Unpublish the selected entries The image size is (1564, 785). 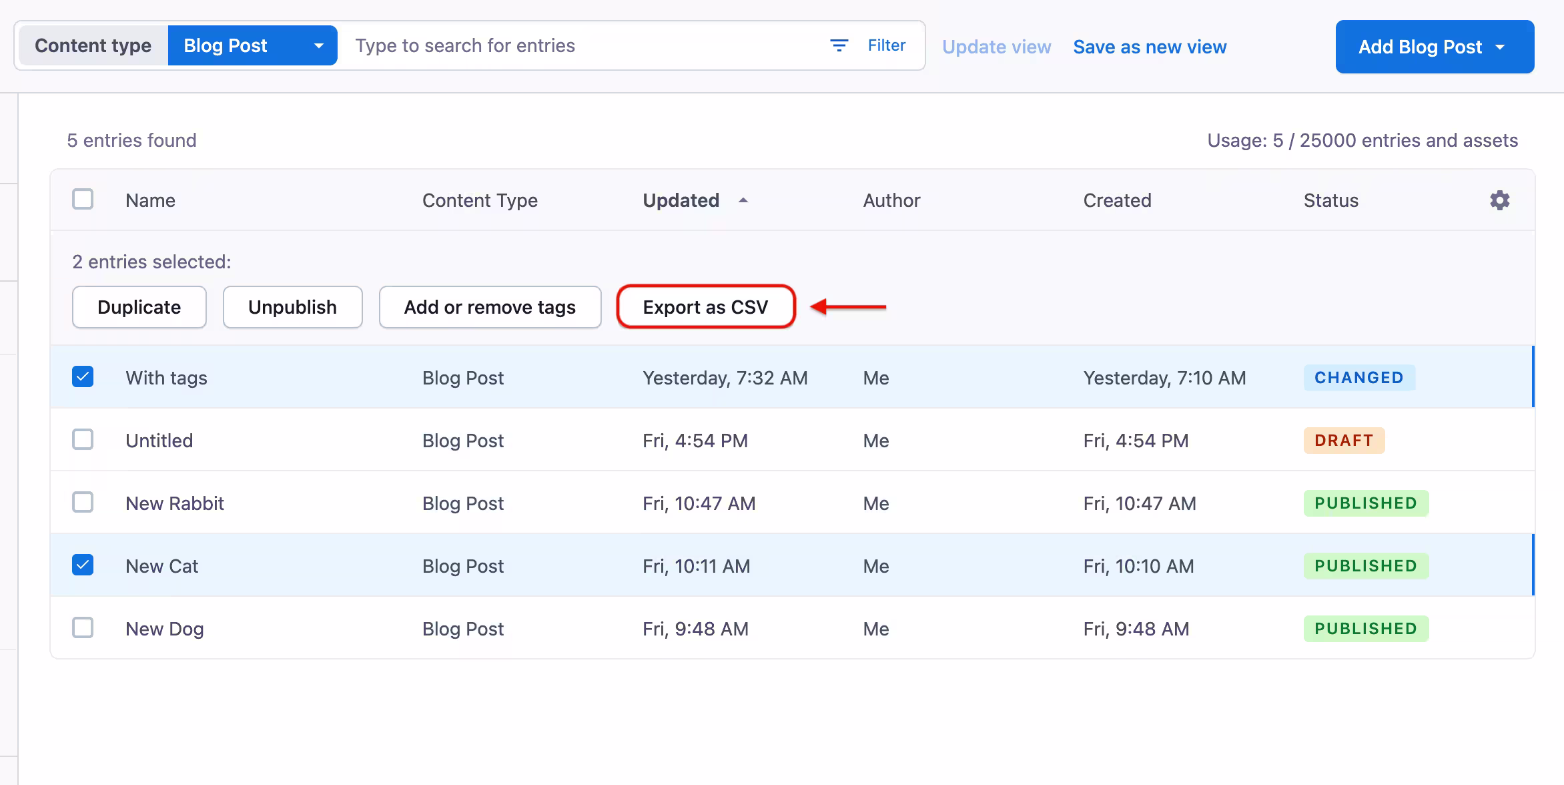292,307
